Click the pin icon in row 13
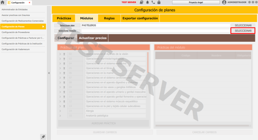Screen dimensions: 258x140 [64, 106]
